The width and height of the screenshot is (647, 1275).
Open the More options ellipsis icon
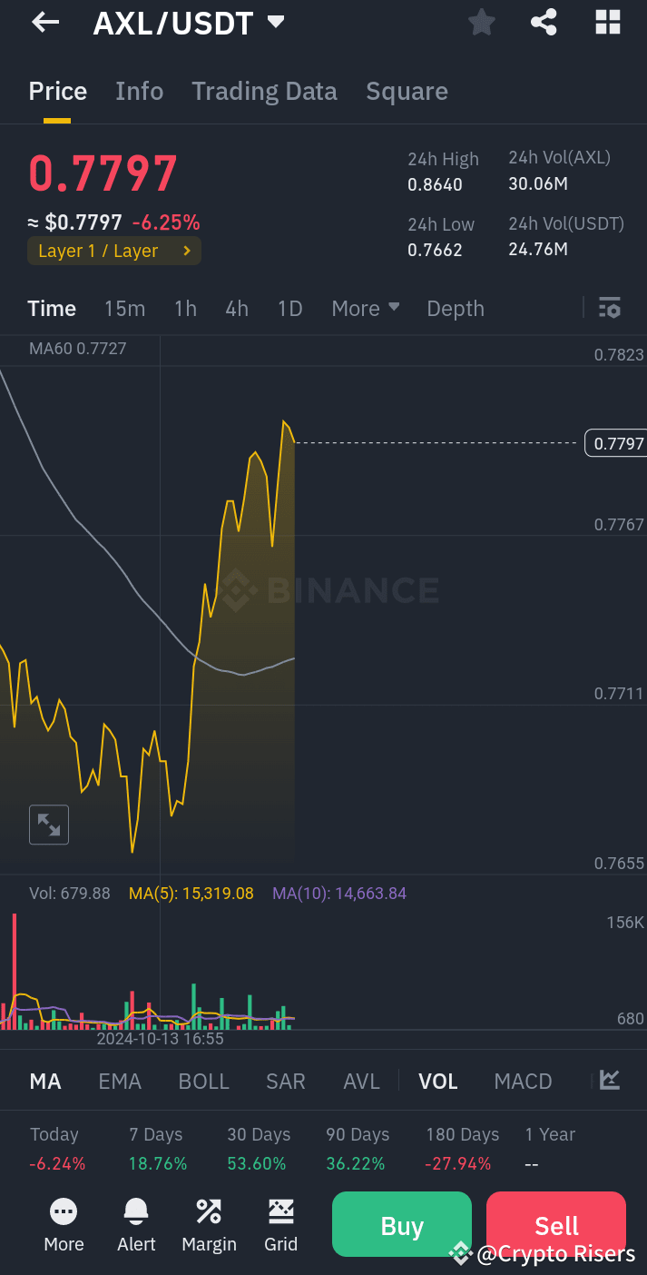tap(64, 1224)
